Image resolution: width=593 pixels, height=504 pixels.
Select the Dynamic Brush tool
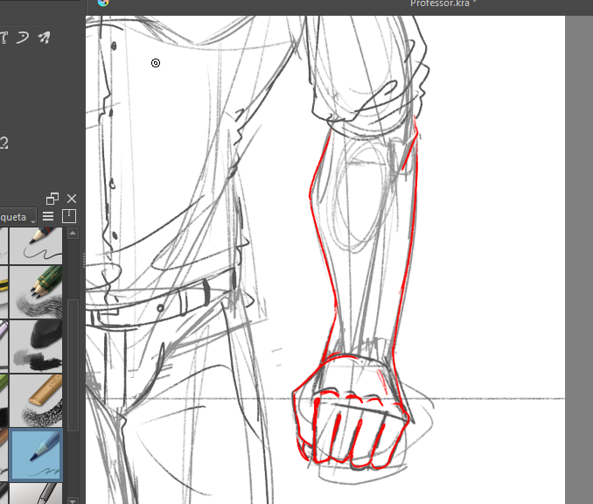tap(23, 38)
